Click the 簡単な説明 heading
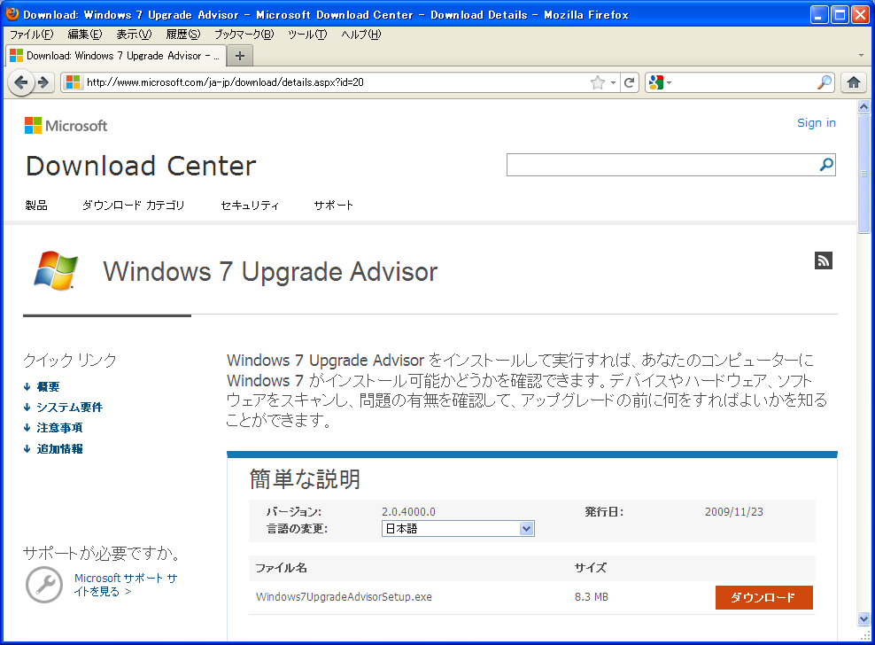 [305, 479]
